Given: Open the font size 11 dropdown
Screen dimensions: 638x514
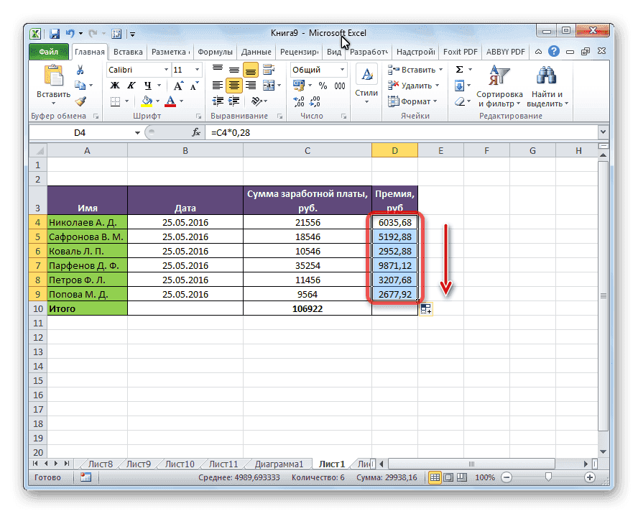Looking at the screenshot, I should (195, 70).
